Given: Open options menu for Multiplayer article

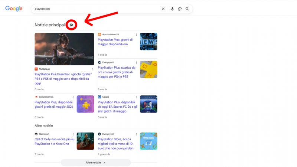Looking at the screenshot, I should (x=92, y=69).
